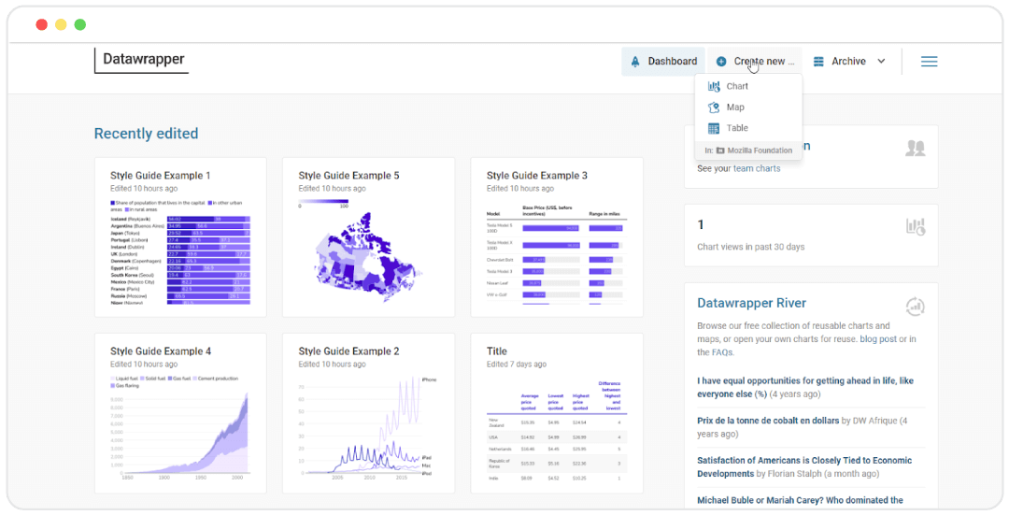Click the Create new plus icon

click(x=721, y=62)
